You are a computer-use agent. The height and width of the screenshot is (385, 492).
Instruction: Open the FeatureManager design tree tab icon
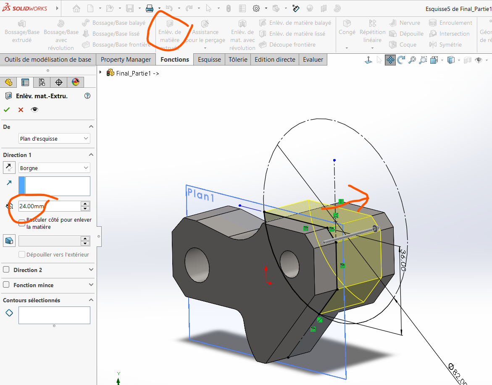(8, 82)
